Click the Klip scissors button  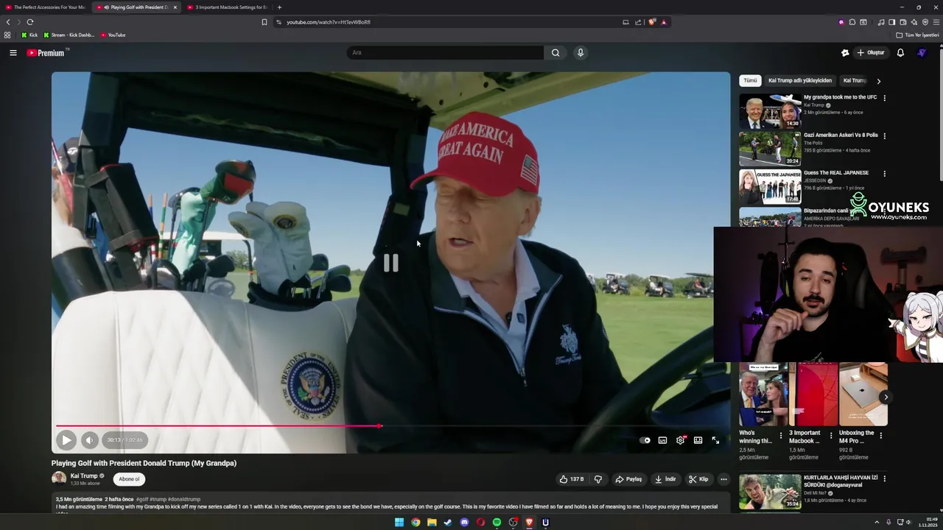pyautogui.click(x=698, y=479)
